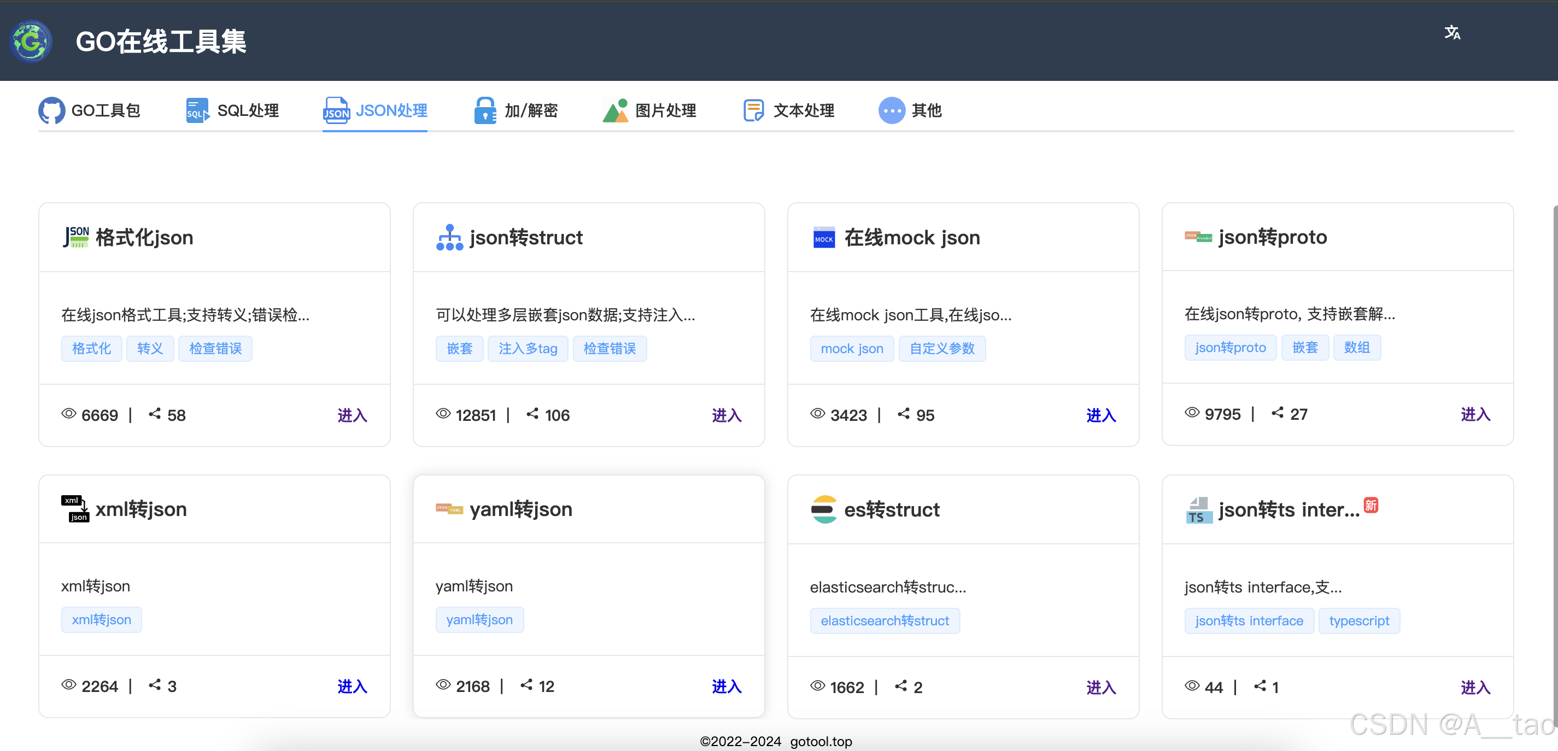Click the xml转json tag
The height and width of the screenshot is (751, 1558).
(x=101, y=620)
